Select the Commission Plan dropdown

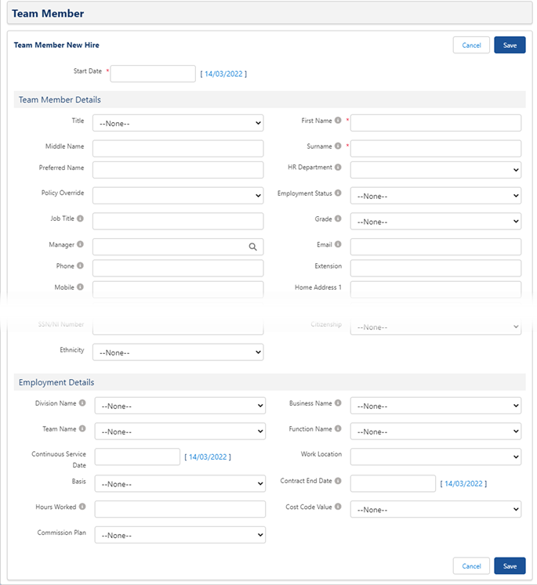pos(180,535)
